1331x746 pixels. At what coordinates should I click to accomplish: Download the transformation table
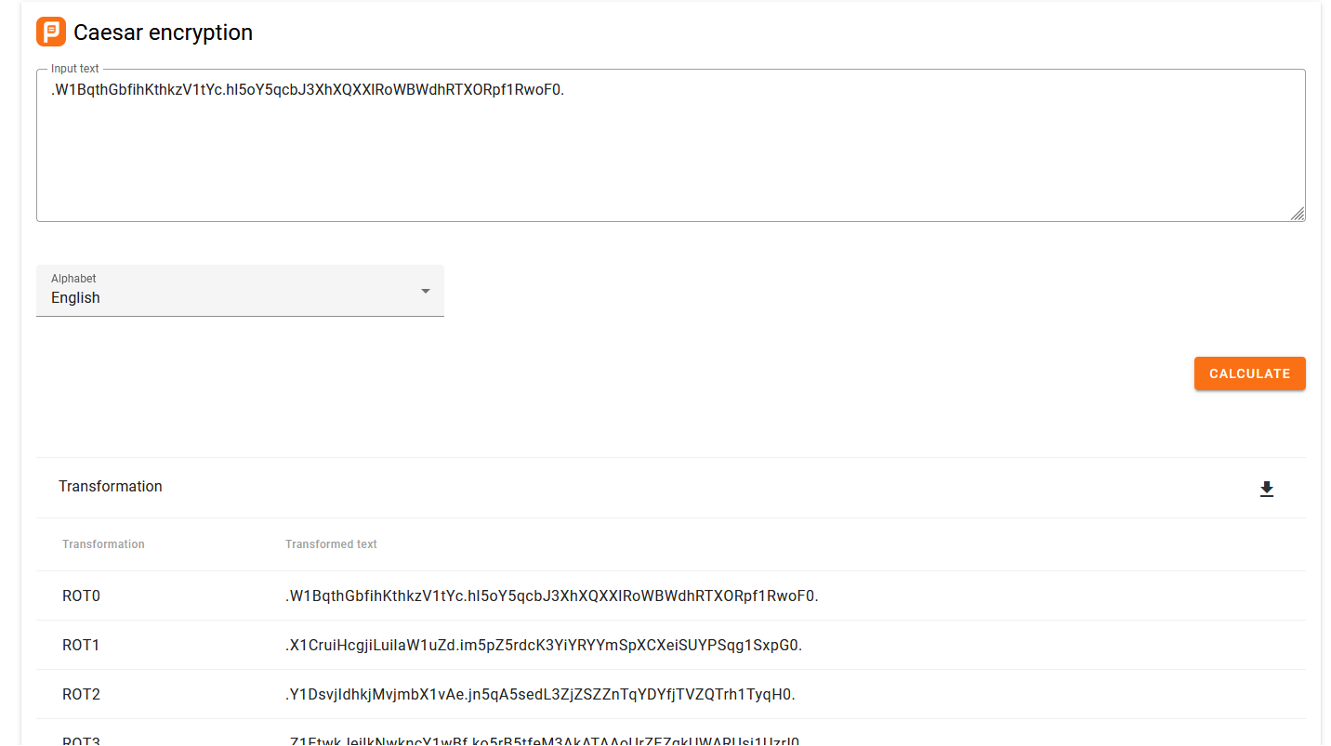(x=1266, y=489)
